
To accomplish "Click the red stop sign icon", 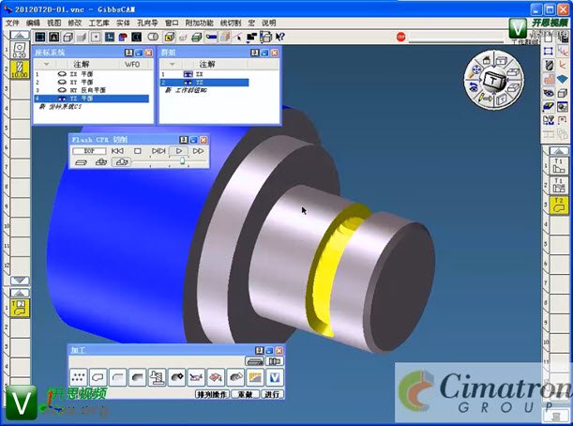I will click(400, 37).
